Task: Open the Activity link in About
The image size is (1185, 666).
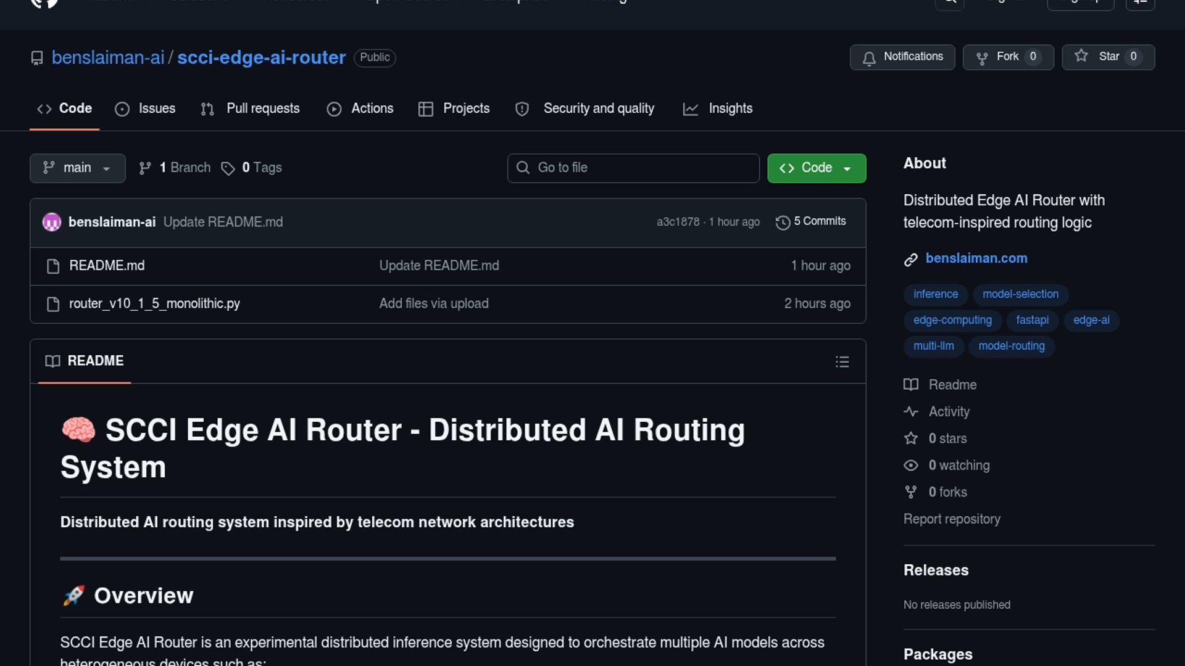Action: point(949,411)
